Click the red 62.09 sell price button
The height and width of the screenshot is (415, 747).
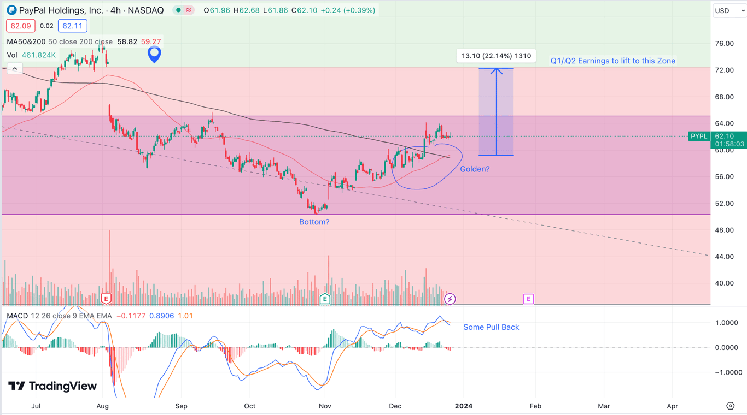pyautogui.click(x=21, y=26)
